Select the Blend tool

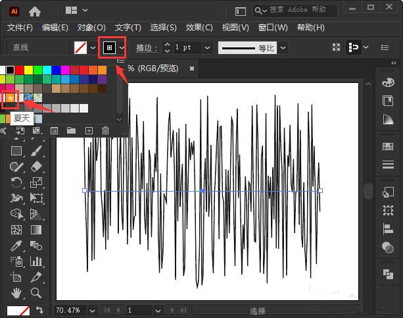36,246
